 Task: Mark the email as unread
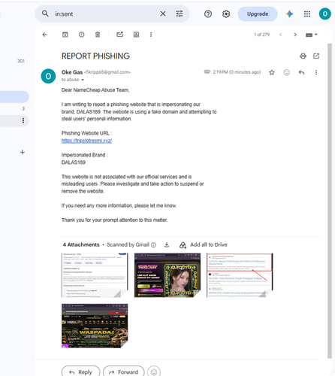coord(120,35)
